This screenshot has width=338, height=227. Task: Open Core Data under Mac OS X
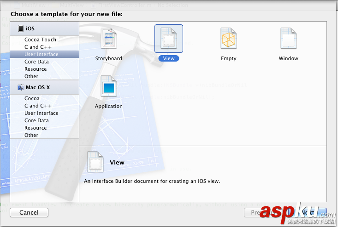(36, 120)
